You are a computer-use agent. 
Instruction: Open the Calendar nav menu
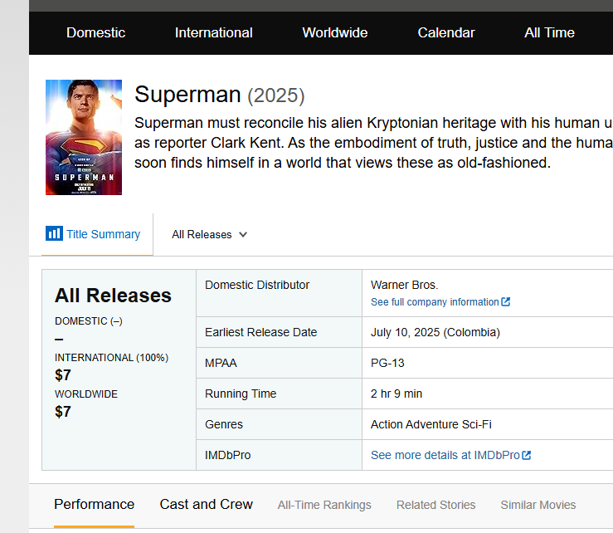446,33
